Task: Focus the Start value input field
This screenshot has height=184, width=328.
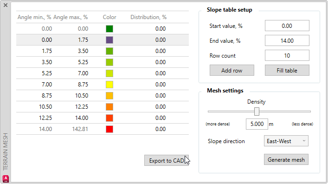Action: point(287,26)
